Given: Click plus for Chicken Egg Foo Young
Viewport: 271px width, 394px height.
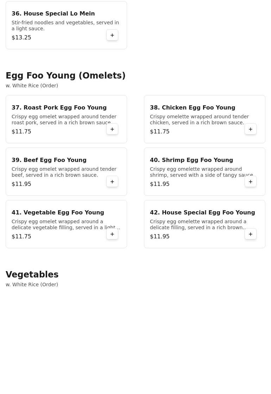Looking at the screenshot, I should pos(251,129).
